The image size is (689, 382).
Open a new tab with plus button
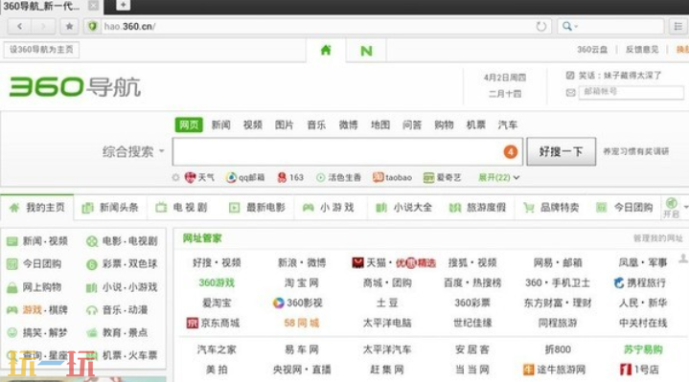click(123, 5)
